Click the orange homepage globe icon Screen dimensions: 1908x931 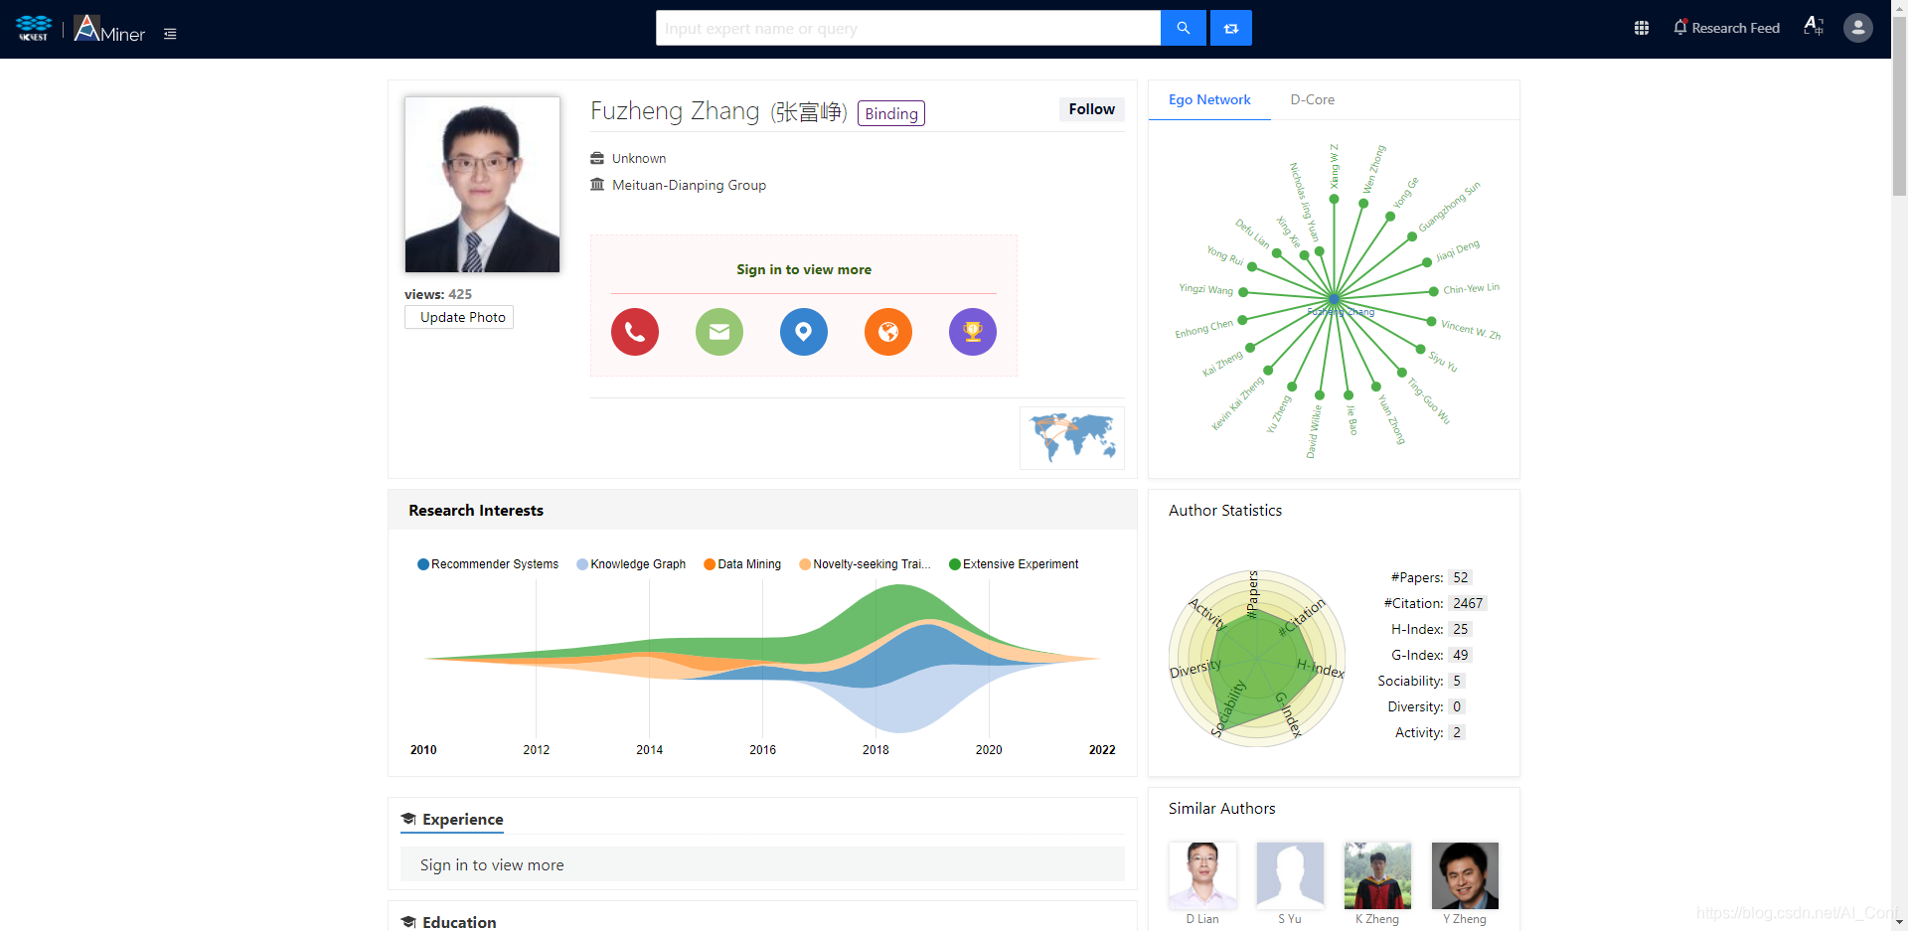tap(888, 332)
